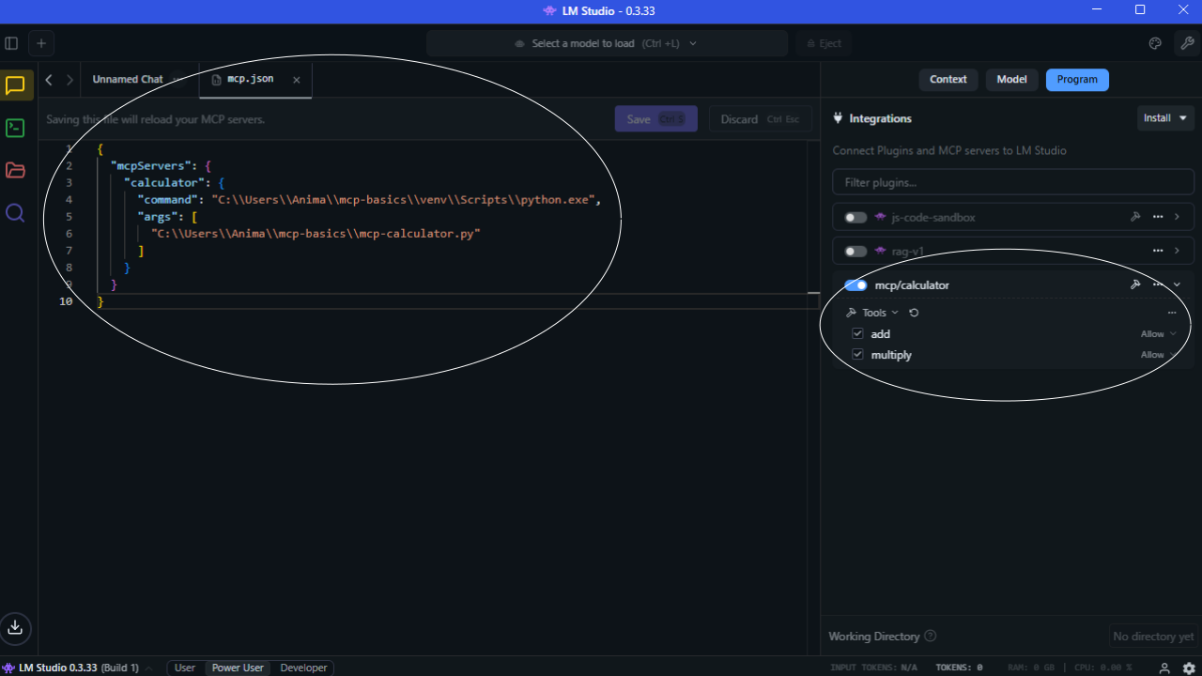Image resolution: width=1202 pixels, height=676 pixels.
Task: Open the Install dropdown
Action: (1165, 118)
